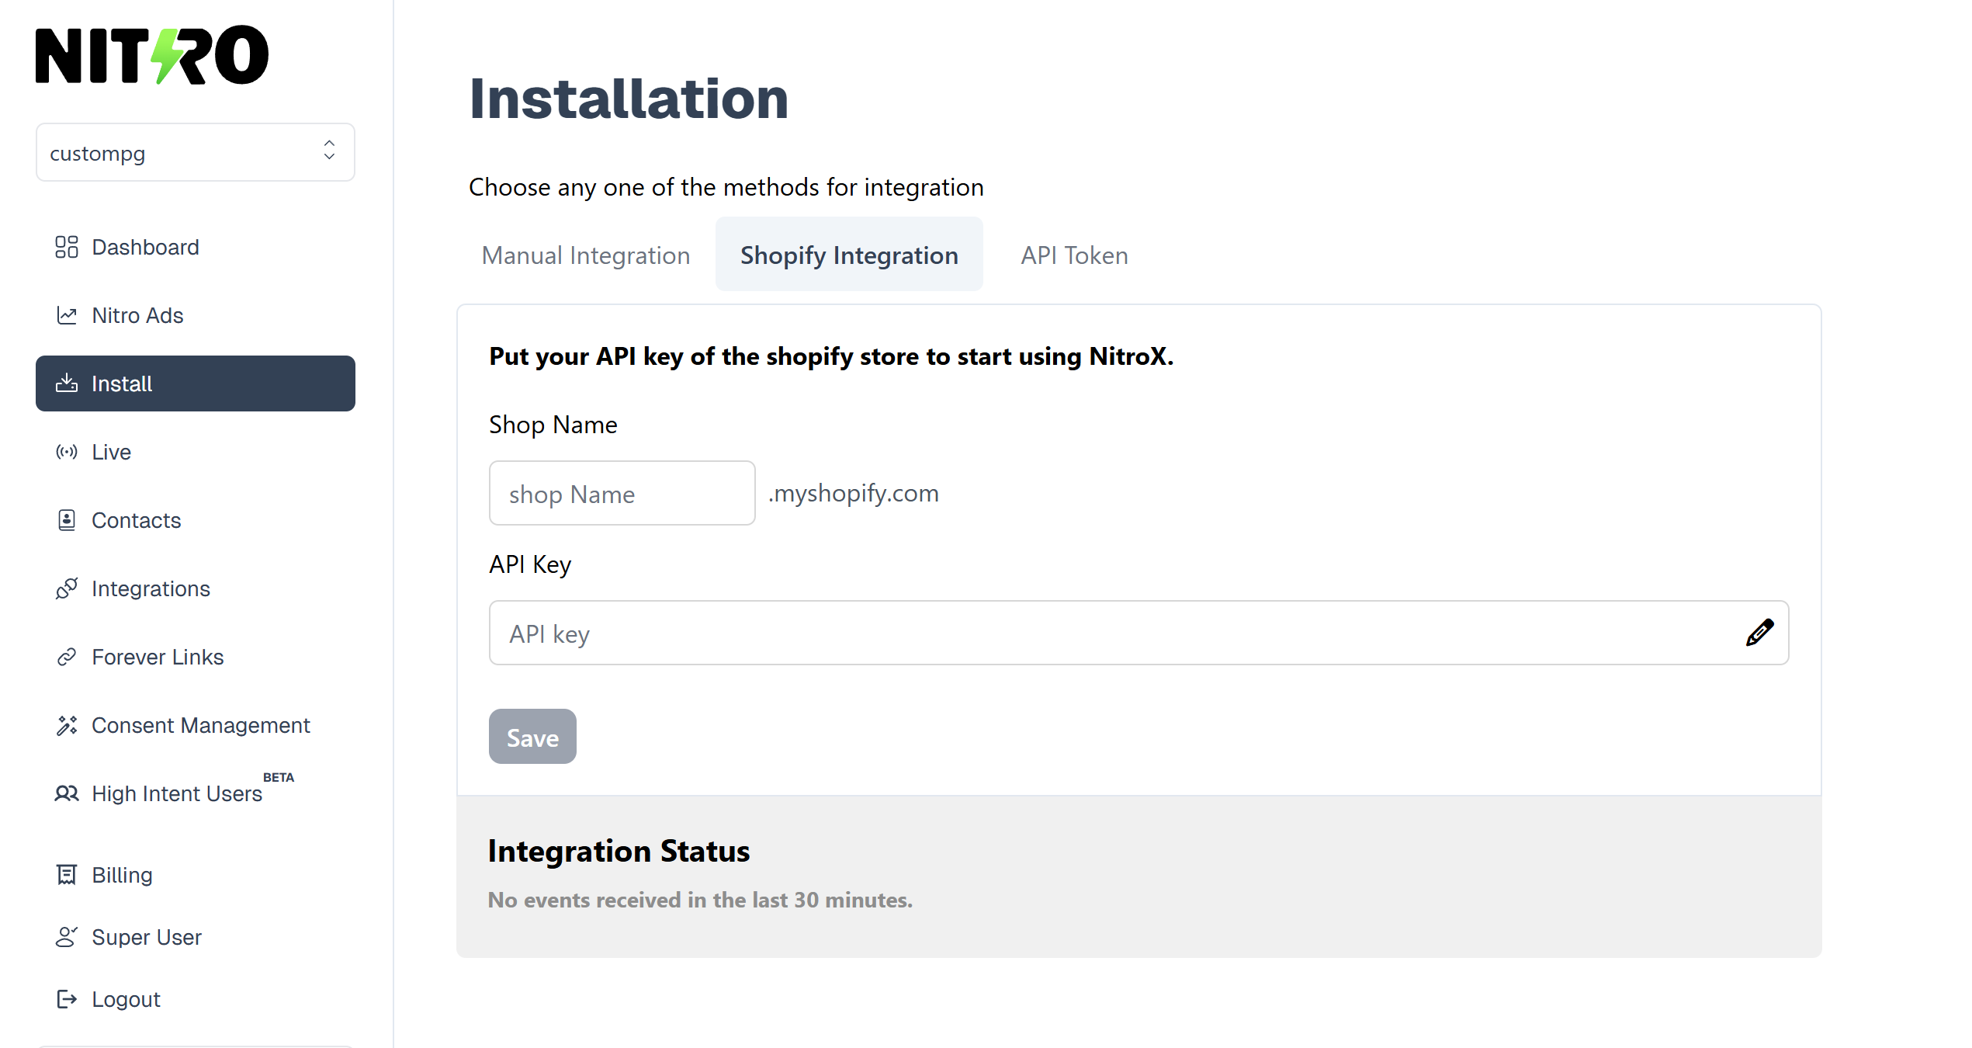
Task: Open the Forever Links page
Action: pyautogui.click(x=196, y=657)
